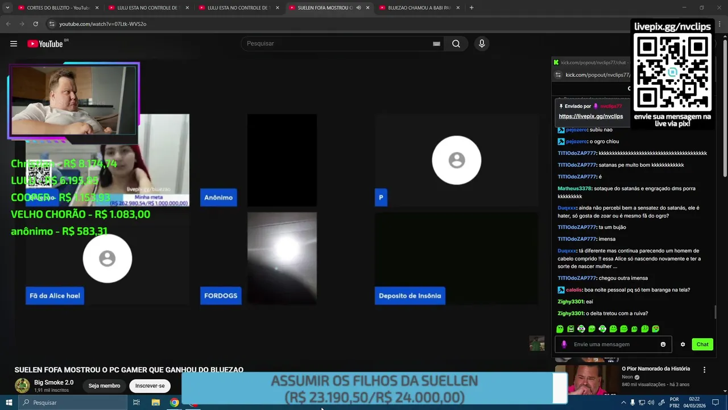Click the Deposito de Insônia label
Viewport: 728px width, 410px height.
pos(409,296)
